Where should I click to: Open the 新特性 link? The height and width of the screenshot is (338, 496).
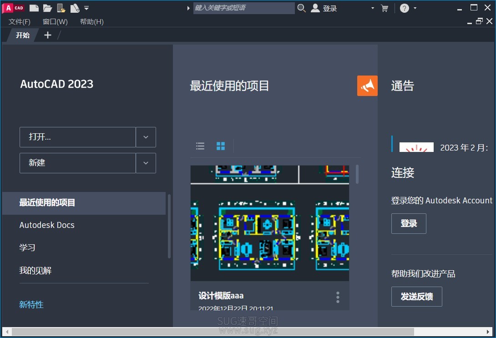pos(31,304)
